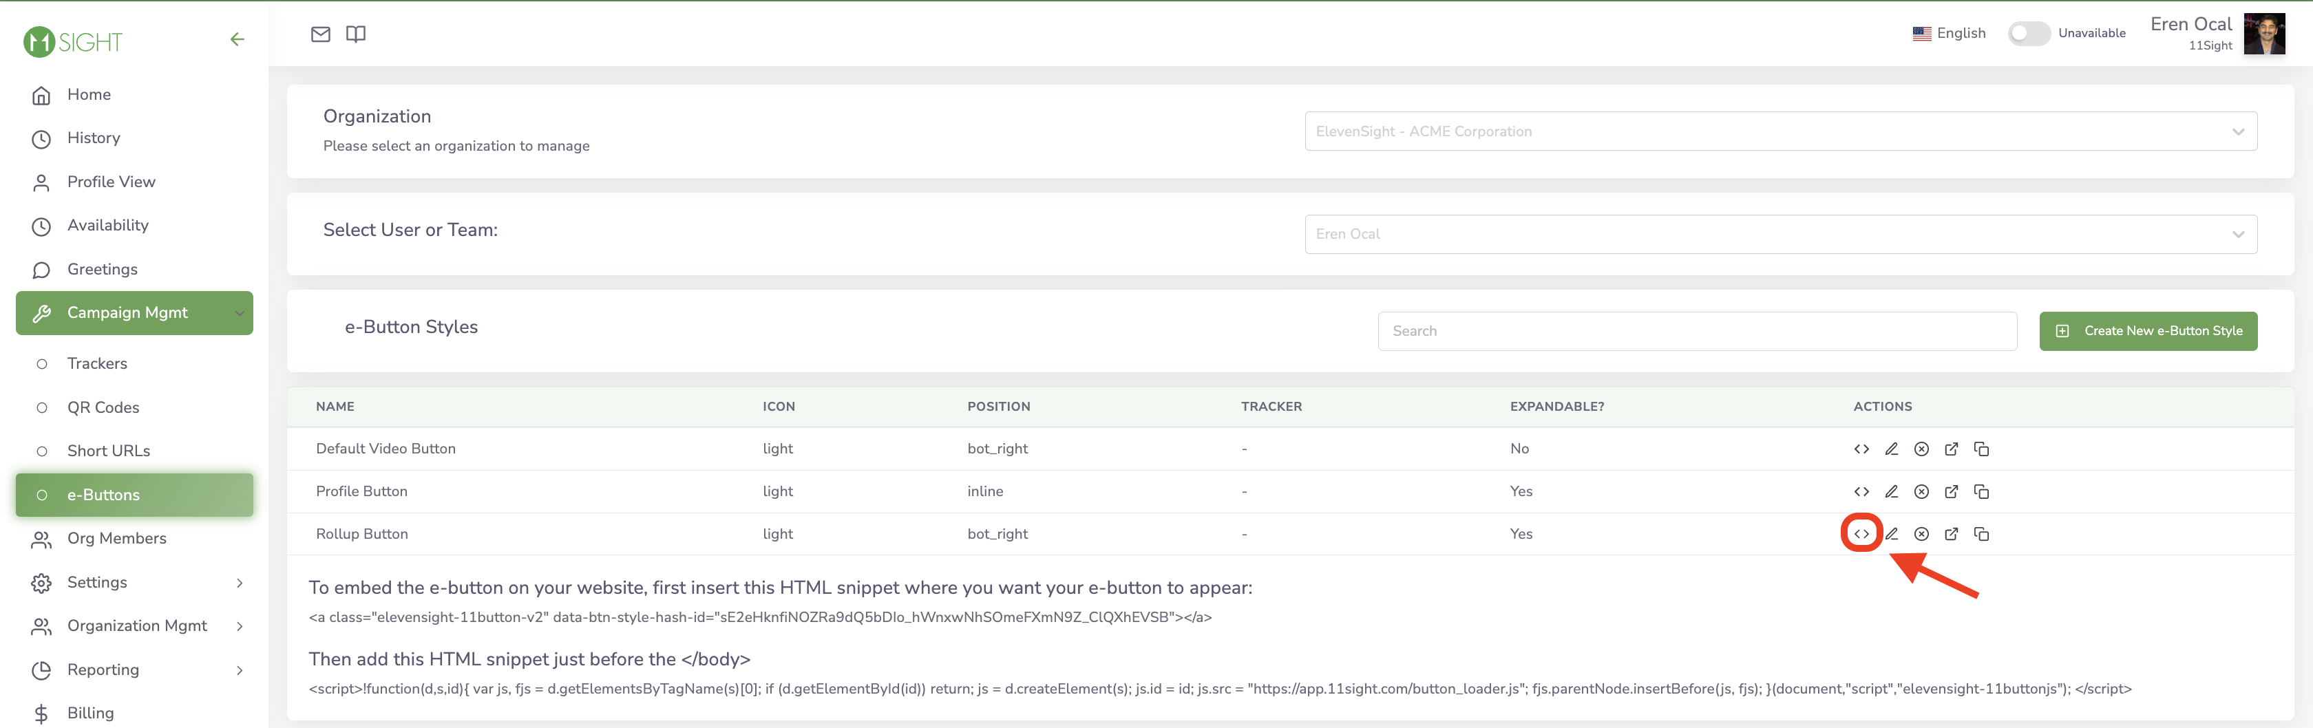Click the button_loader.js script snippet text
Viewport: 2313px width, 728px height.
1219,689
